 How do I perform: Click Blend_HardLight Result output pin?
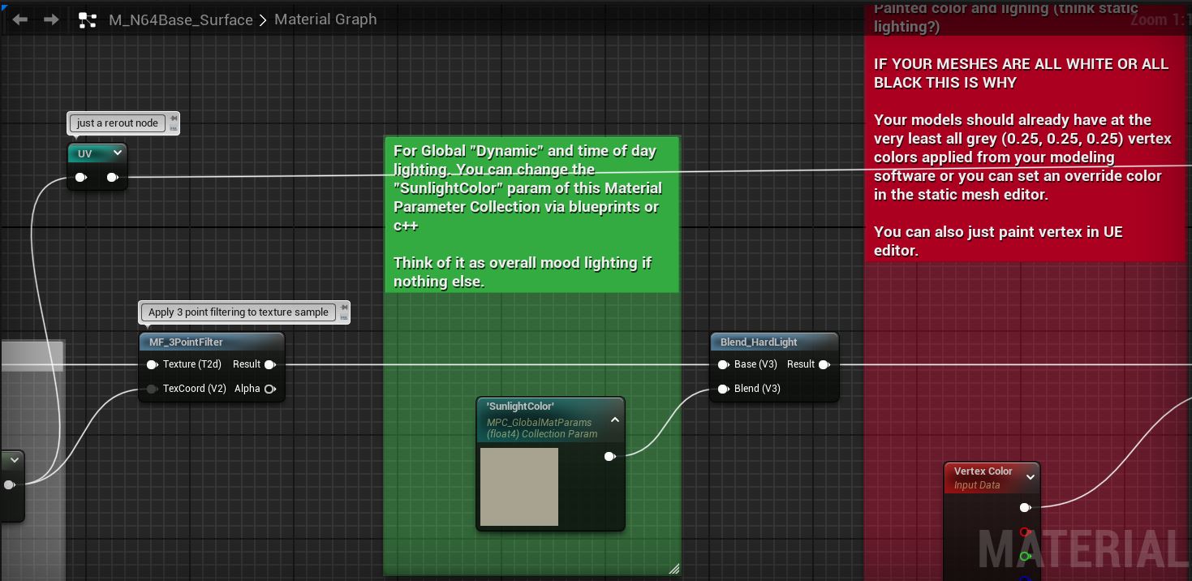[824, 364]
